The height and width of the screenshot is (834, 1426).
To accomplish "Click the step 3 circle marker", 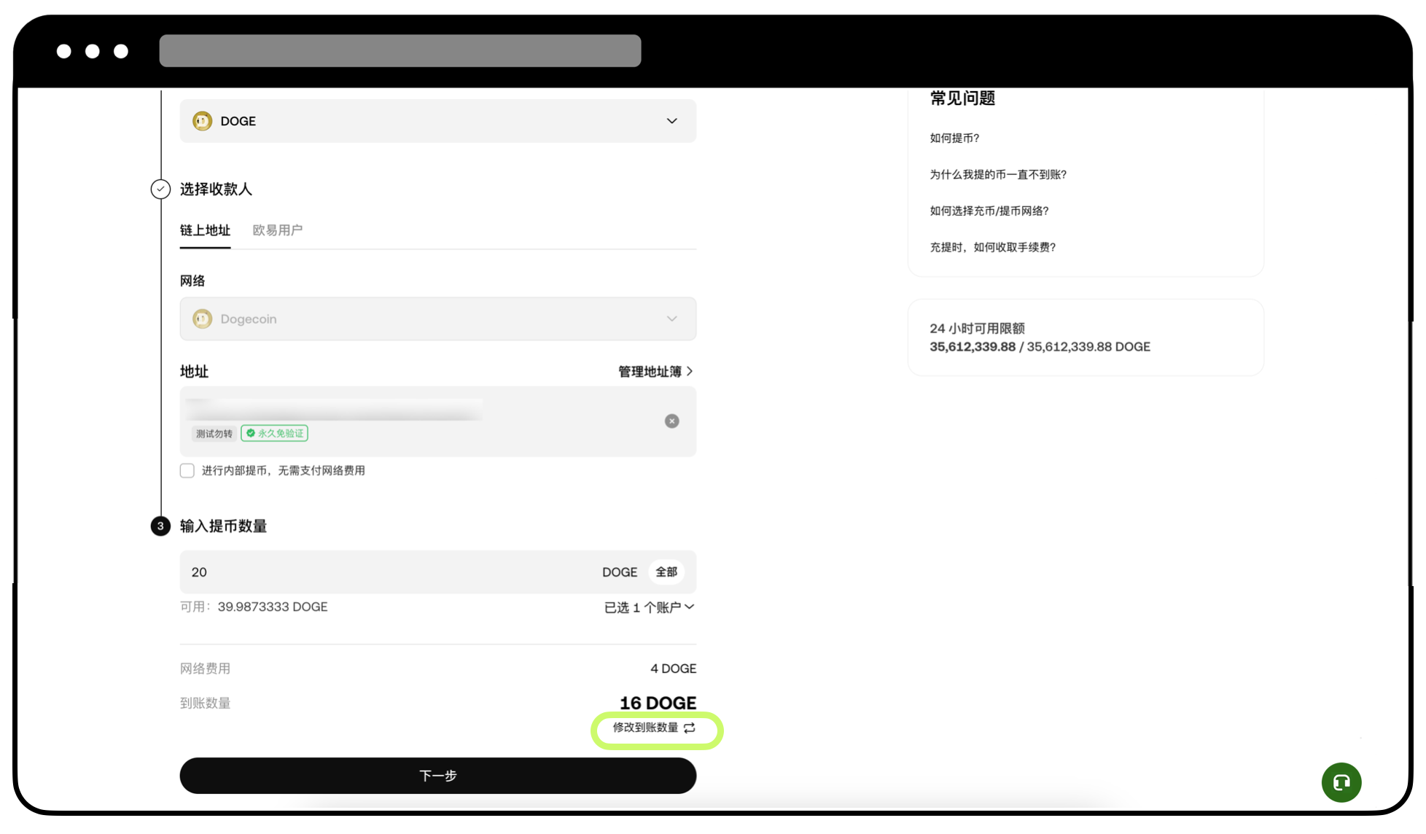I will (160, 526).
